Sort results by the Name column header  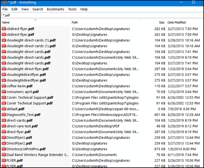35,22
